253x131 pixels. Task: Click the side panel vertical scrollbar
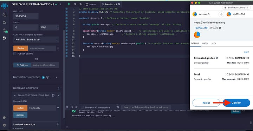click(64, 74)
